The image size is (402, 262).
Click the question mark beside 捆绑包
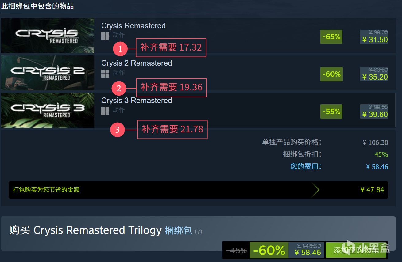click(199, 231)
